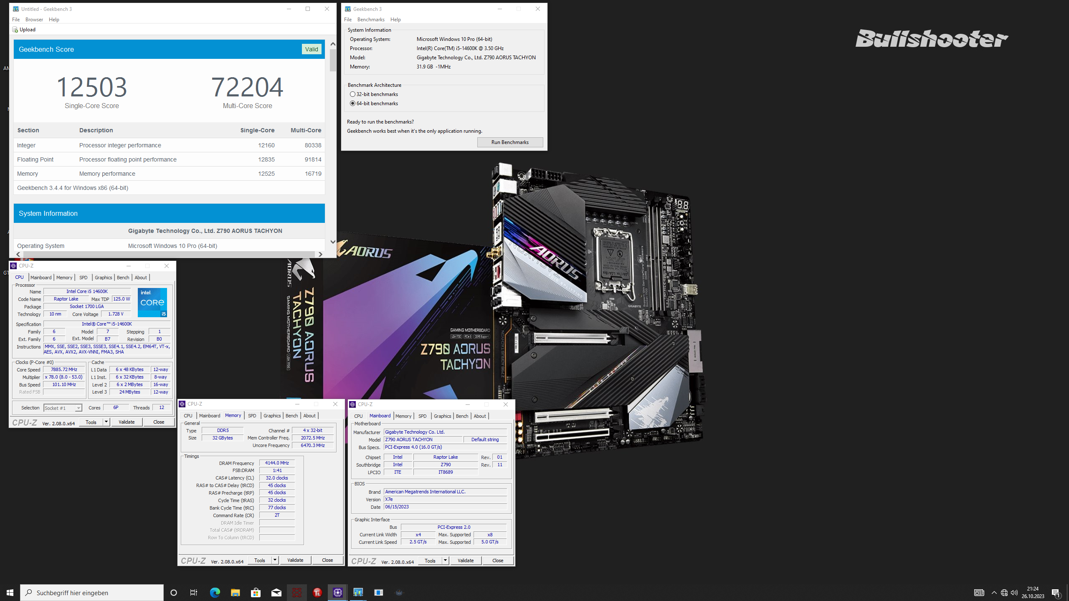Click the red TL app icon on taskbar
This screenshot has width=1069, height=601.
(317, 593)
